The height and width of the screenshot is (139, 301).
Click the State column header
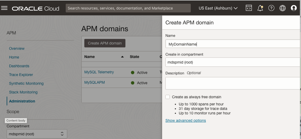[x=134, y=57]
